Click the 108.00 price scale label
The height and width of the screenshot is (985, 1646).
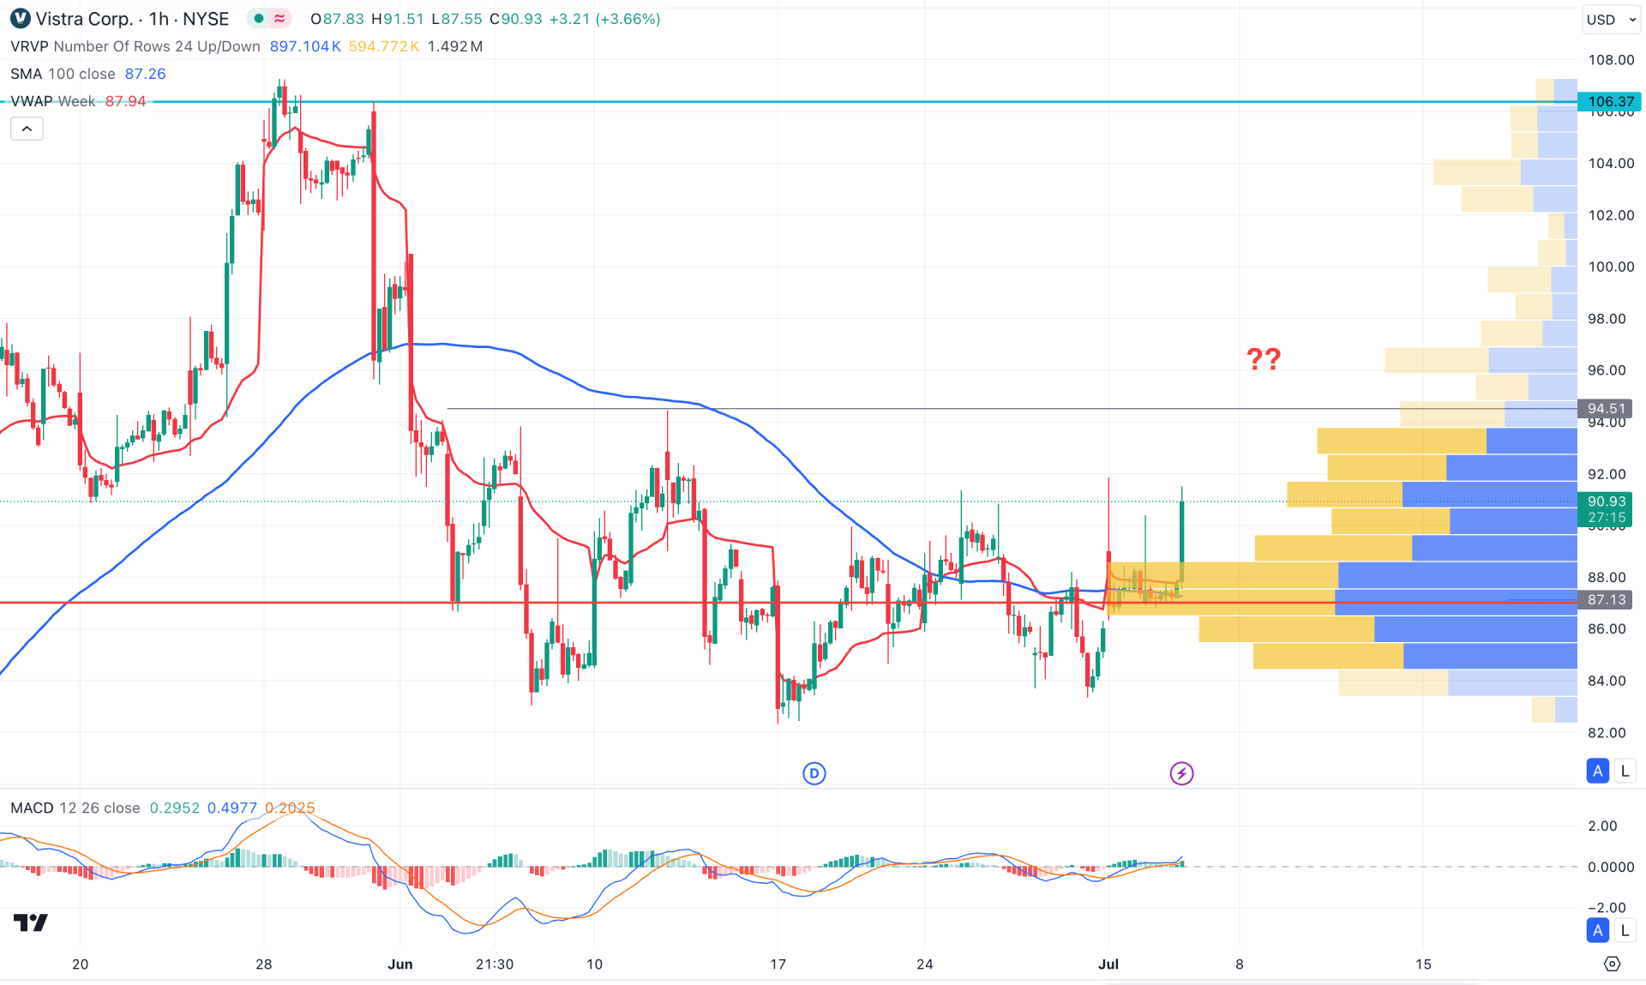click(x=1611, y=60)
